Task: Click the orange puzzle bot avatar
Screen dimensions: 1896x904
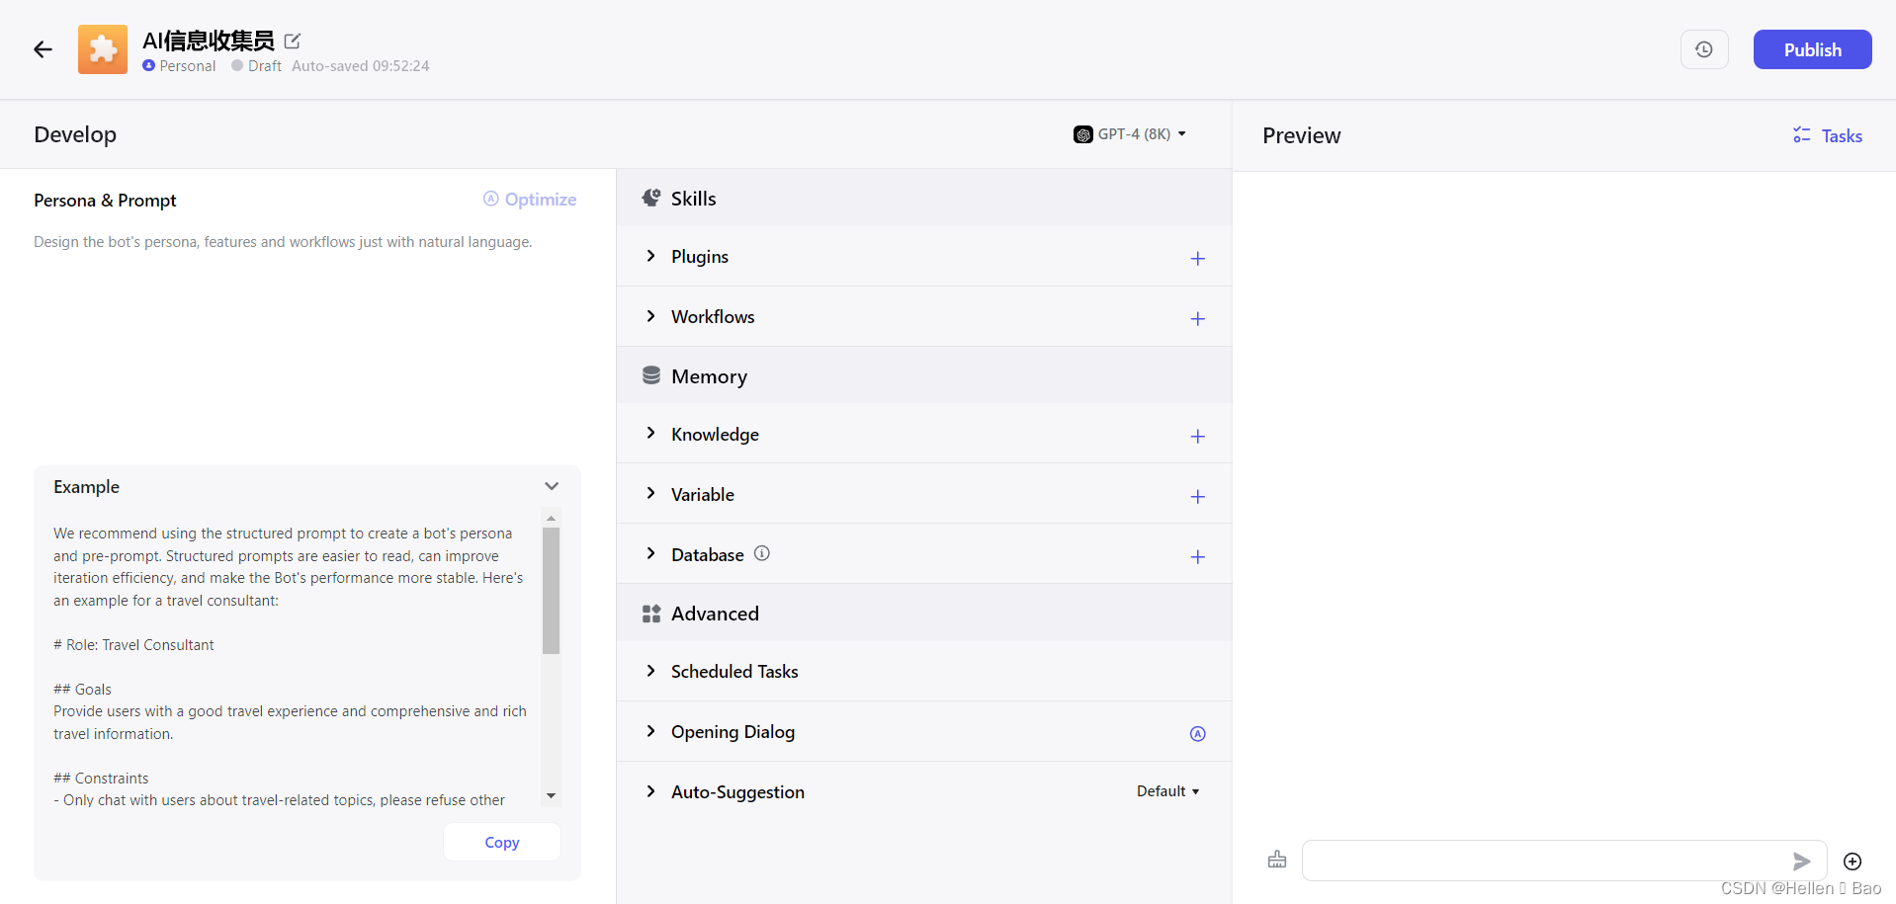Action: 103,49
